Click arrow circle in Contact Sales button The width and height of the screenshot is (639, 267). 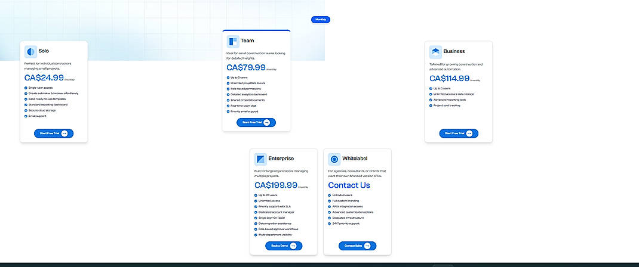(367, 246)
